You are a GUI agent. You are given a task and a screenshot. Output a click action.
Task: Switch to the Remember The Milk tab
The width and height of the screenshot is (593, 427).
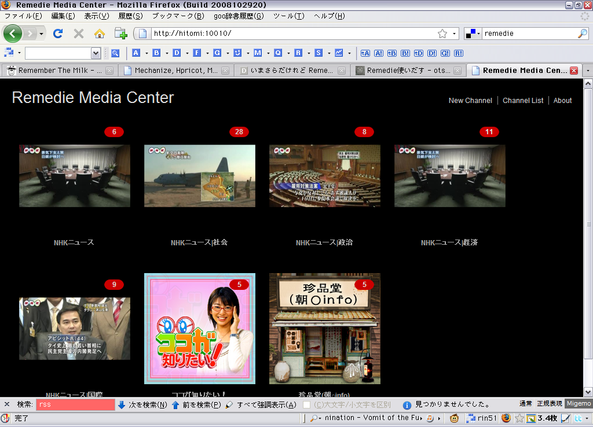[x=60, y=71]
